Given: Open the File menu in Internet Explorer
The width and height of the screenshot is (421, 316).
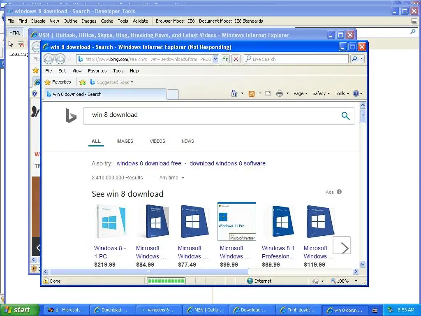Looking at the screenshot, I should coord(49,71).
